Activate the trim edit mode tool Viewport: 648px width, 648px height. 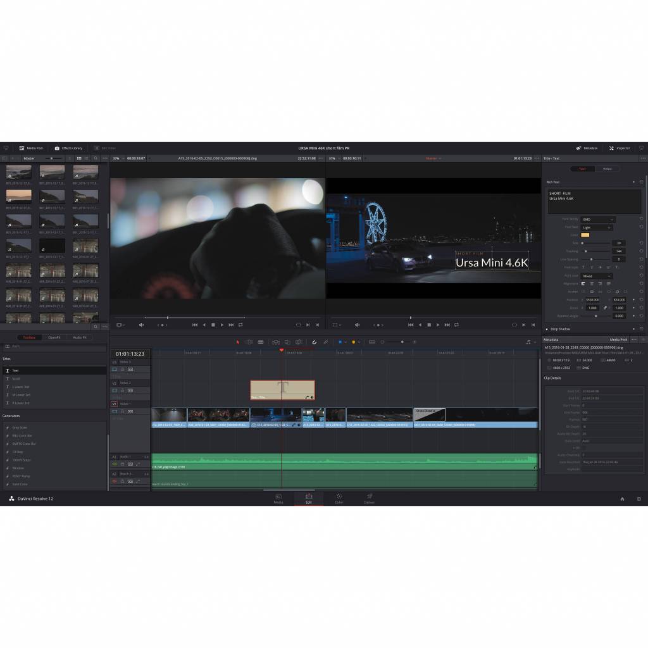249,342
